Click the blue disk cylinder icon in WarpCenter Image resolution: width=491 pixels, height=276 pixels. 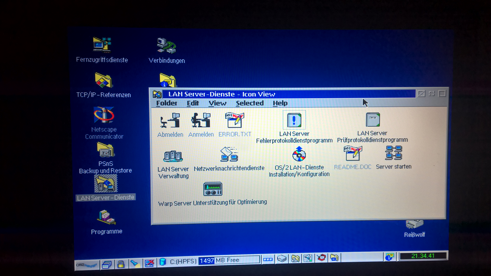[x=163, y=261]
